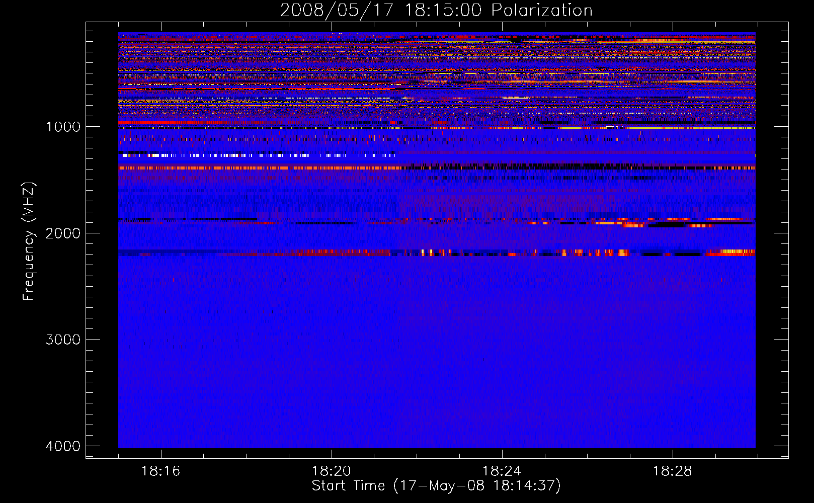
Task: Click the plot title "2008/05/17 18:15:00 Polarization"
Action: [x=436, y=11]
